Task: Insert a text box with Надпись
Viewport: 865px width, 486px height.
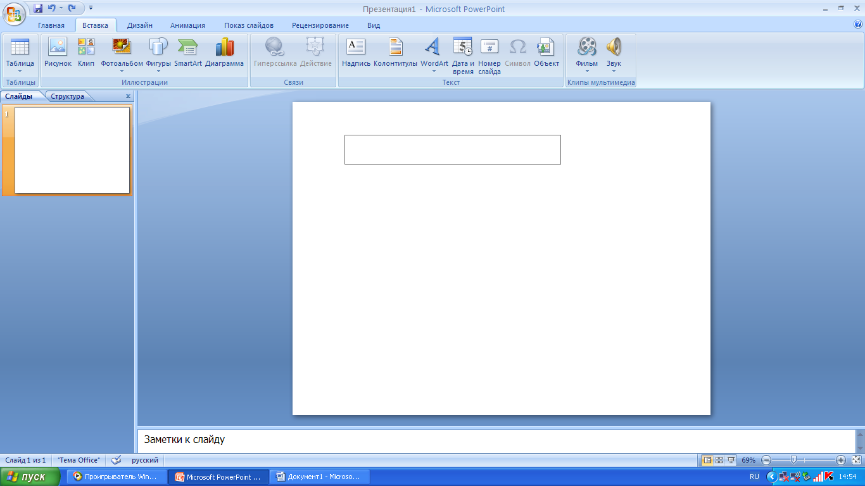Action: (356, 55)
